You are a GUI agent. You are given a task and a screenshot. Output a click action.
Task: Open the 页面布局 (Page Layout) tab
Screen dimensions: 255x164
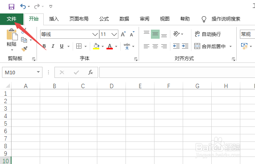pos(79,19)
